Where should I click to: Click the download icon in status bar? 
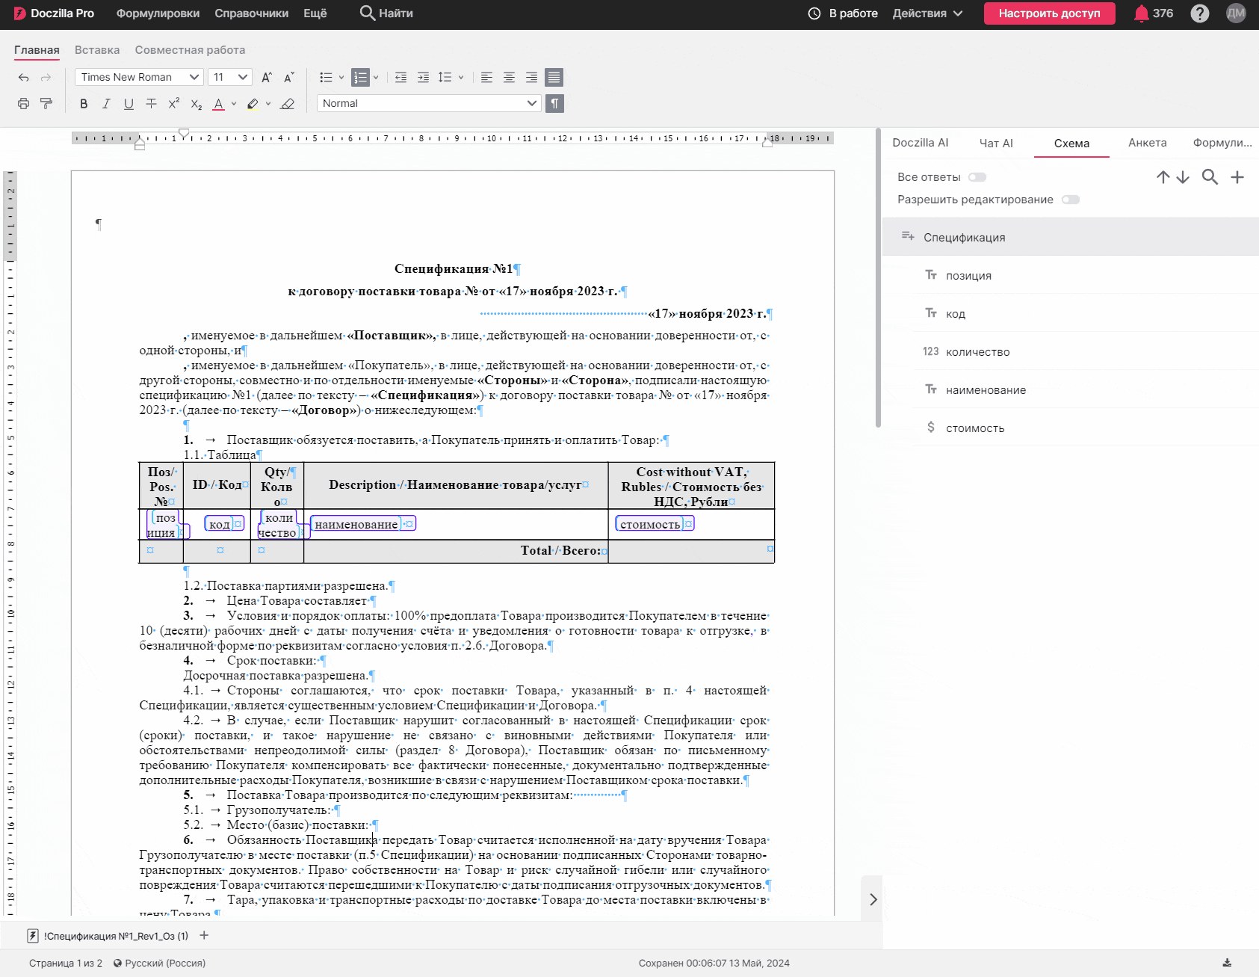pyautogui.click(x=1227, y=963)
